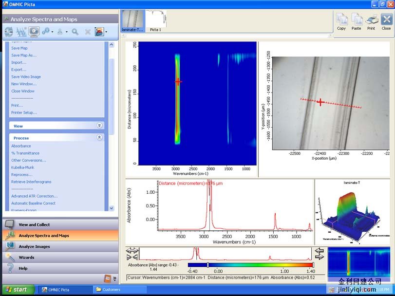The image size is (395, 296).
Task: Click the Windows start button
Action: [17, 290]
